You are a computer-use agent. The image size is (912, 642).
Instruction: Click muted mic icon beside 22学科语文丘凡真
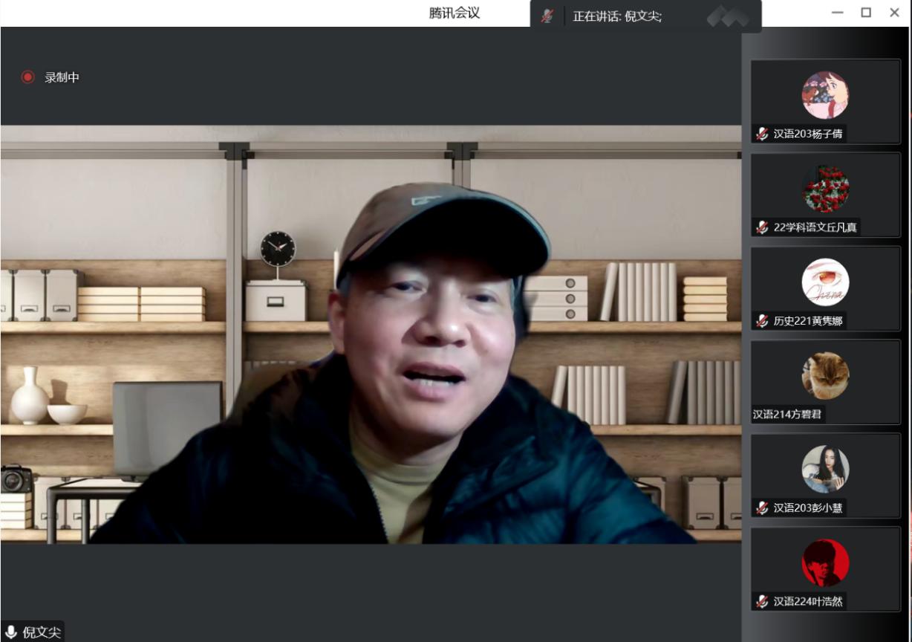(x=762, y=227)
